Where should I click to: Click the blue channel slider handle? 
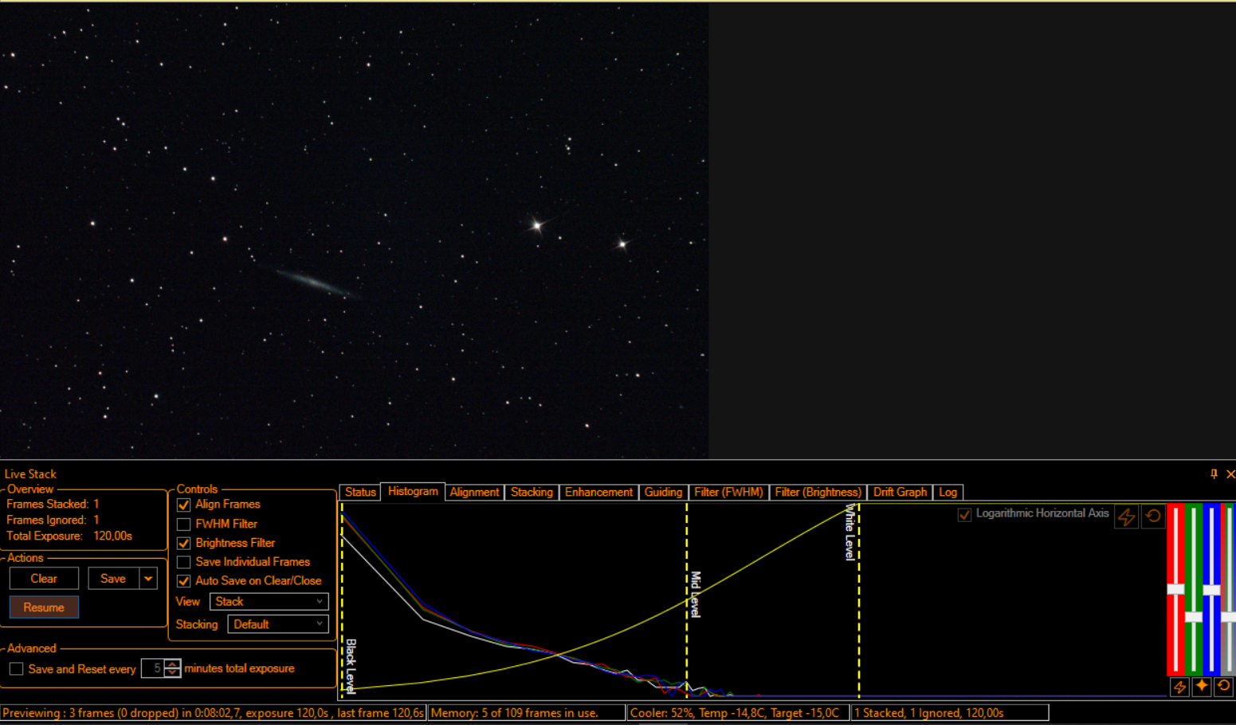click(x=1211, y=590)
